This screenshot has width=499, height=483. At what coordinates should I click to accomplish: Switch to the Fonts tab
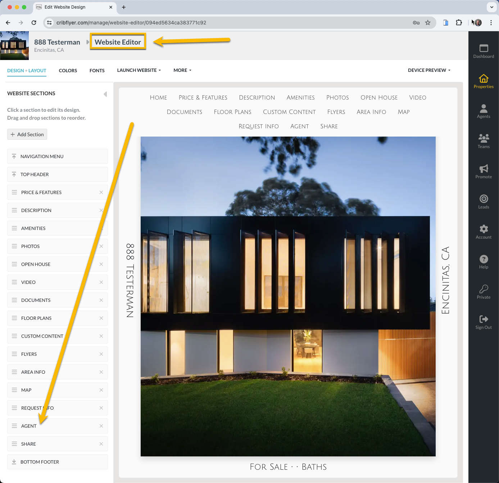click(97, 70)
